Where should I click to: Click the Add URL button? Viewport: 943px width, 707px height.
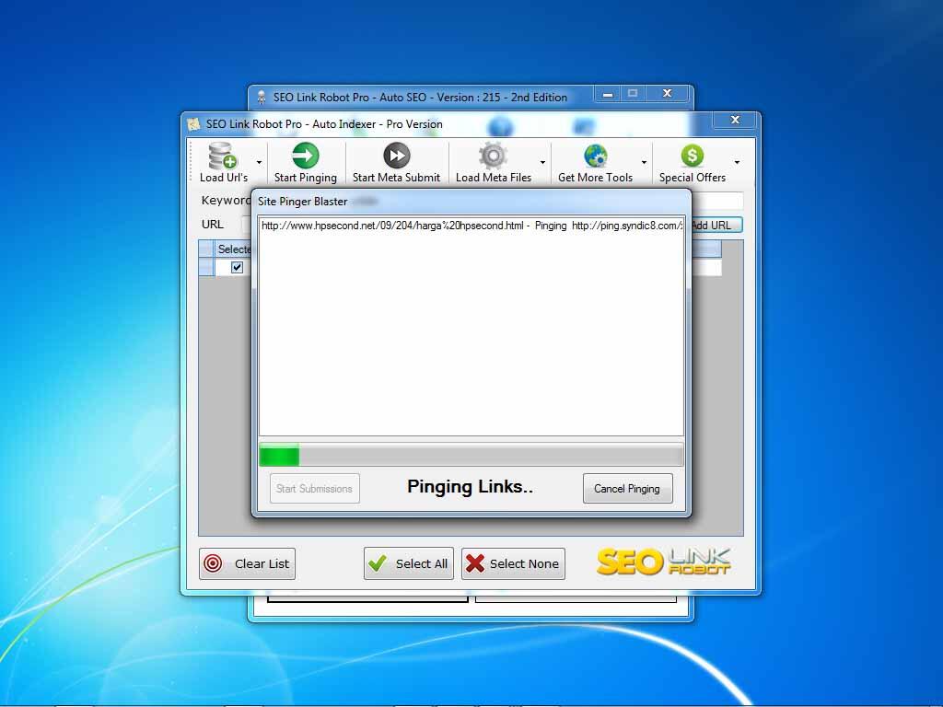(716, 225)
